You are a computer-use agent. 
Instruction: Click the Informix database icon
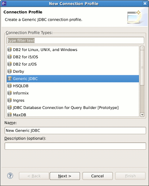(10, 93)
